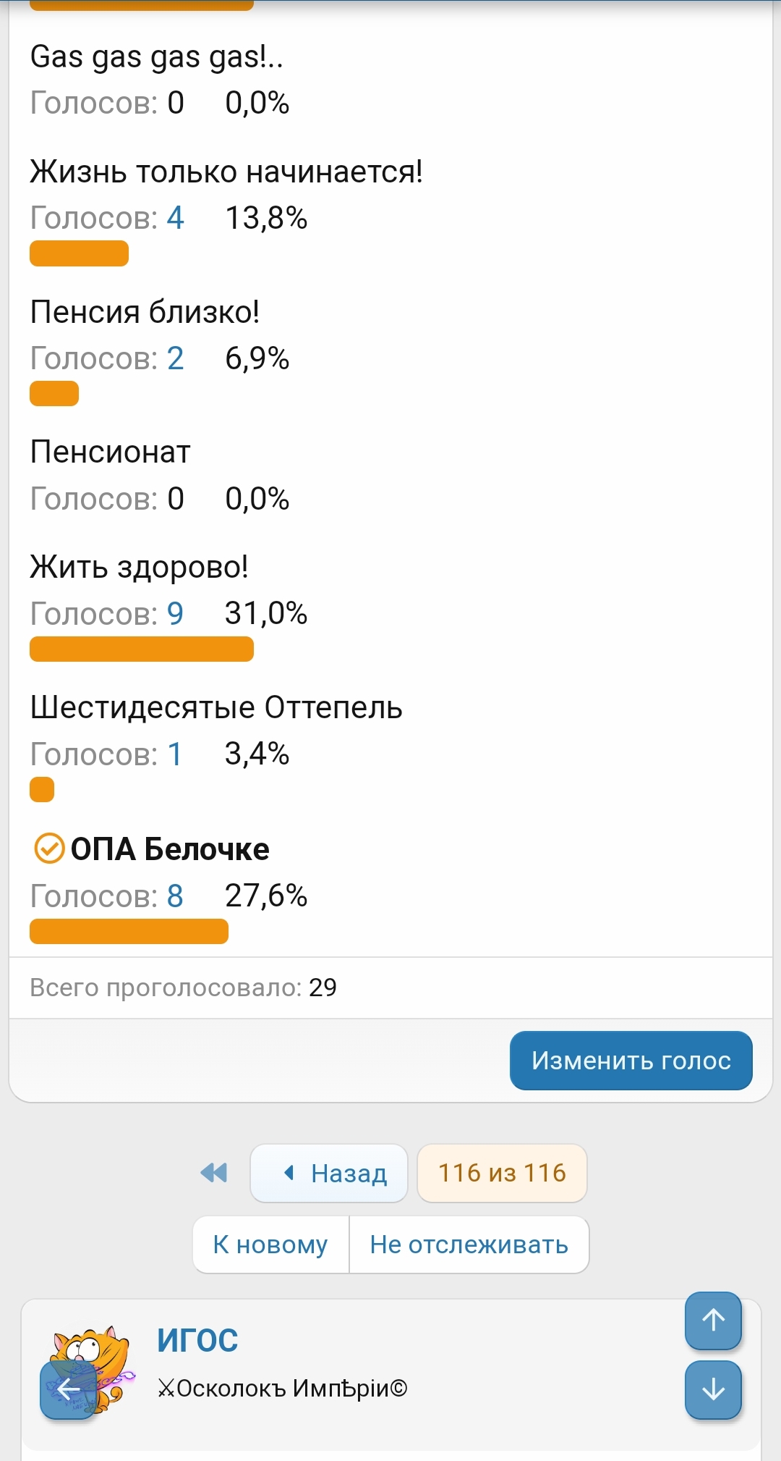Show the 1 voter for Шестидесятые Оттепель
The width and height of the screenshot is (781, 1461).
[x=175, y=754]
